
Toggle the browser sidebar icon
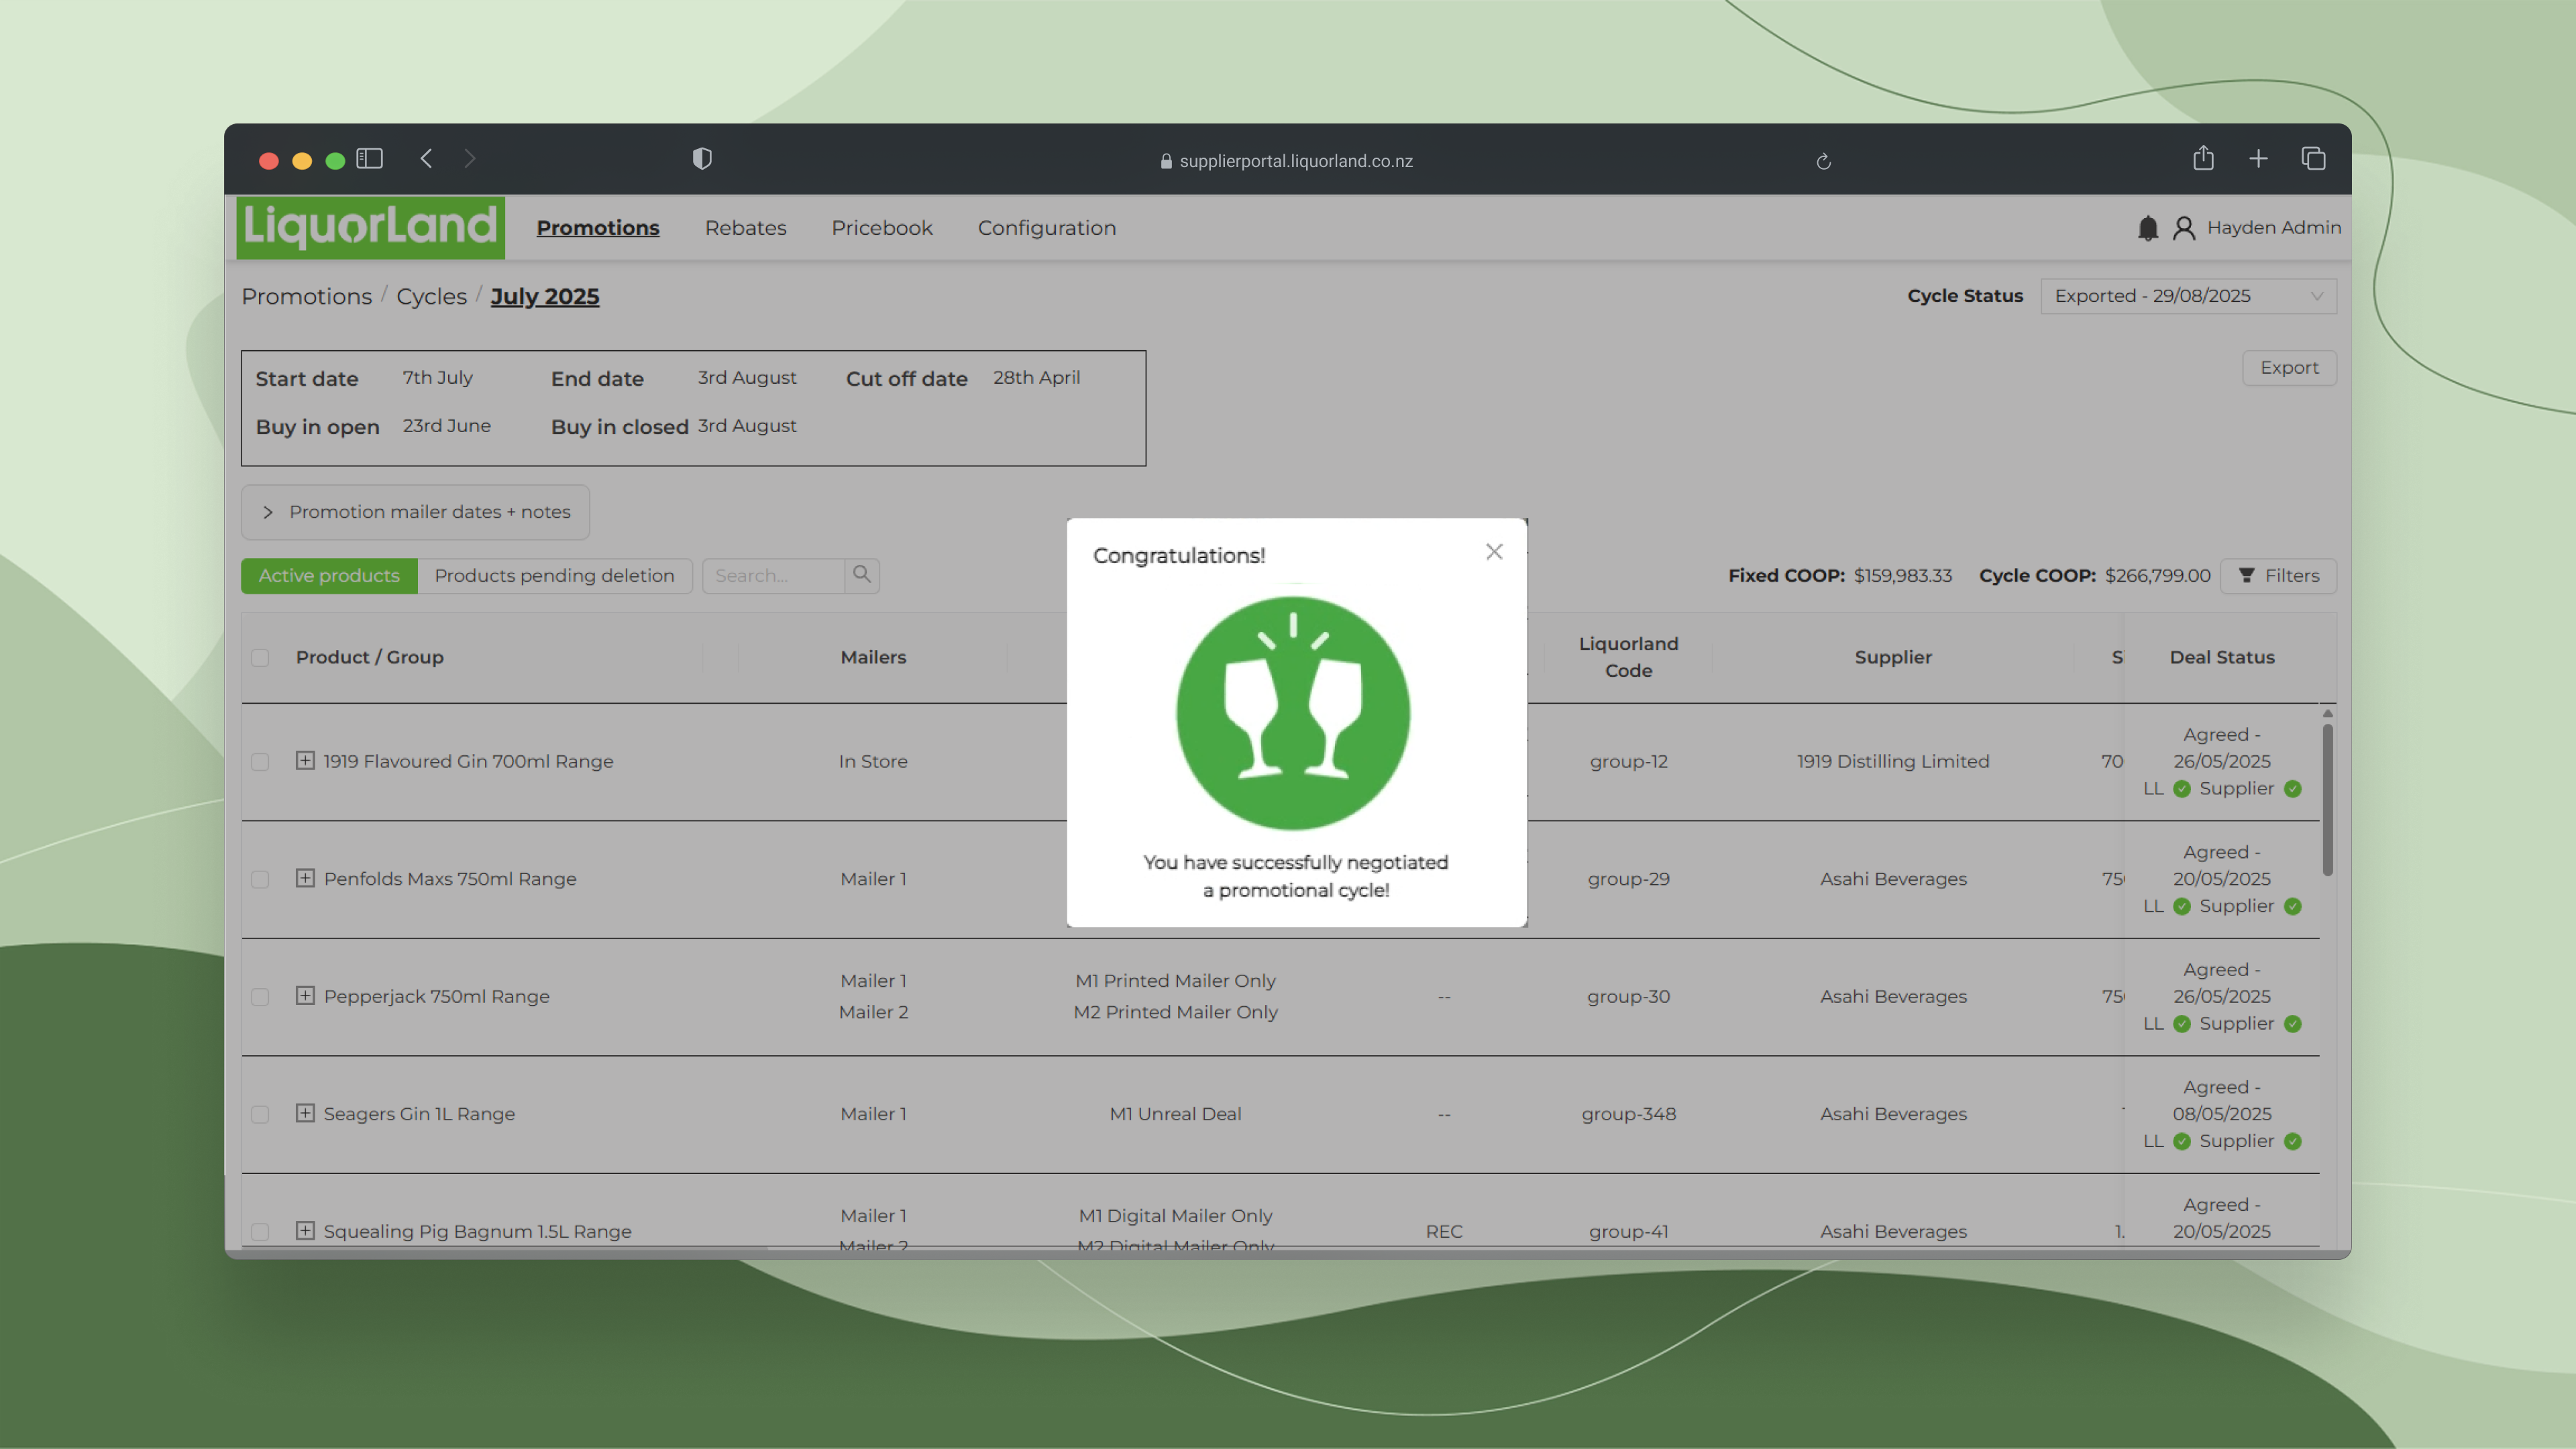tap(369, 159)
